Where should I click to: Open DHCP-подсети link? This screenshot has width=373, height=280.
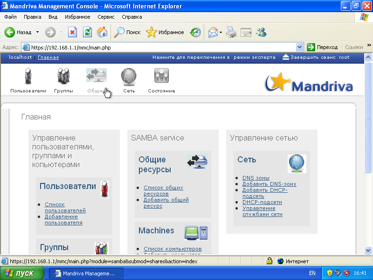point(262,202)
